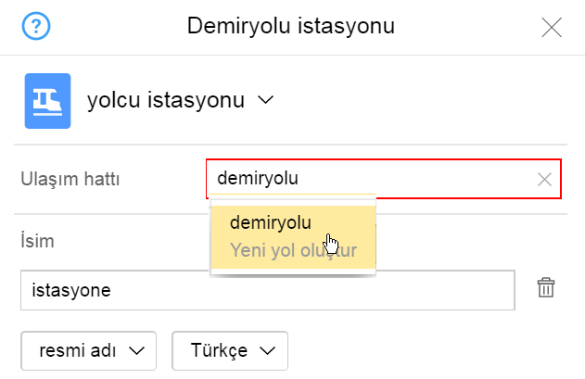This screenshot has width=585, height=379.
Task: Open the yolcu istasyonu type selector
Action: (167, 99)
